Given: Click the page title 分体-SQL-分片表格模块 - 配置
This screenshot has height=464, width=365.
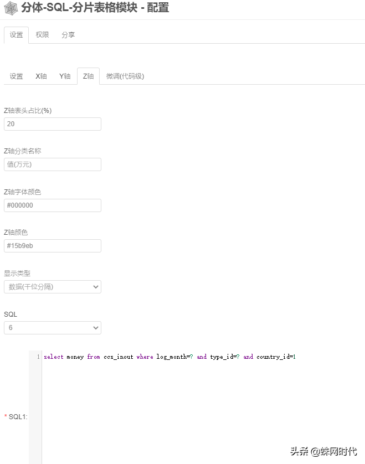Looking at the screenshot, I should [95, 8].
